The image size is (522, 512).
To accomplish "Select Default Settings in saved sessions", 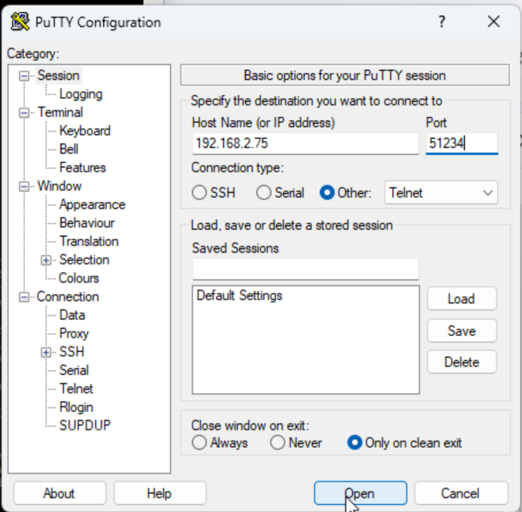I will [x=240, y=296].
